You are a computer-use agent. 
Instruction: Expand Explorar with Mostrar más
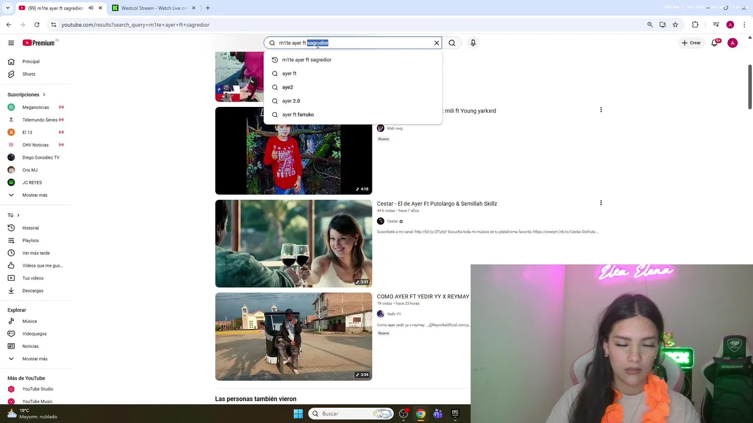35,359
